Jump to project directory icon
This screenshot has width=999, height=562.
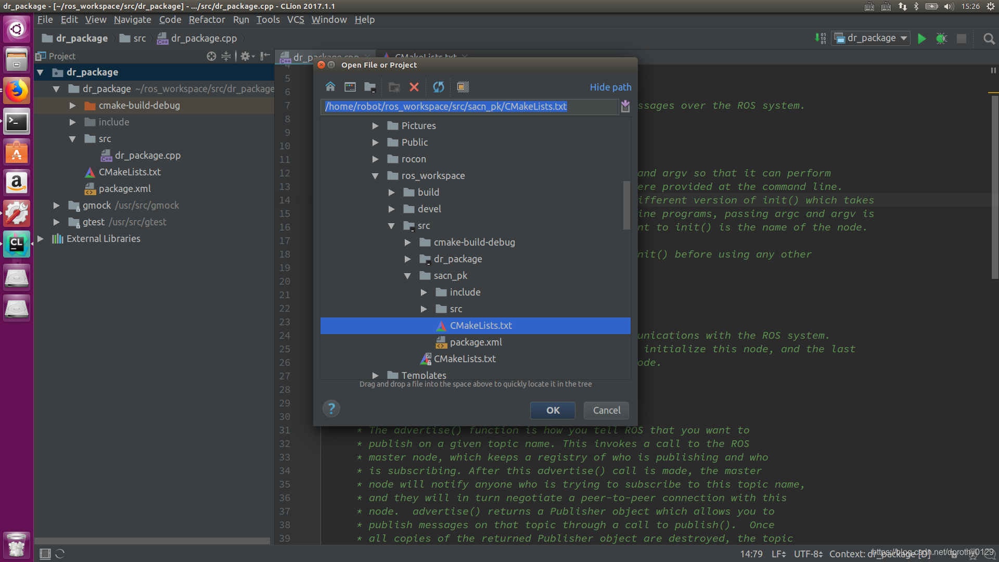(370, 87)
